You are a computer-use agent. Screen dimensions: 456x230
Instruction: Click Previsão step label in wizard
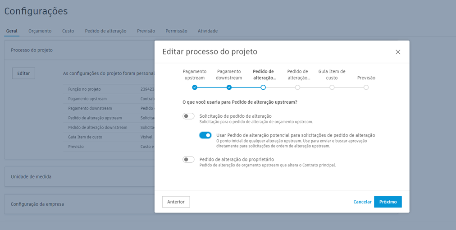(x=366, y=78)
